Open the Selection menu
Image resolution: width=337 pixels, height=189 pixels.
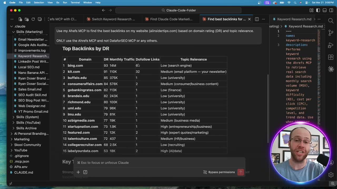pyautogui.click(x=39, y=3)
